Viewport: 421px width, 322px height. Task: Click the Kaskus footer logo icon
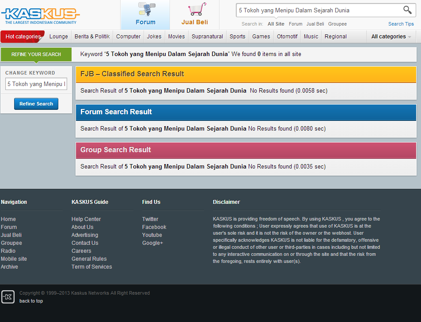[8, 297]
